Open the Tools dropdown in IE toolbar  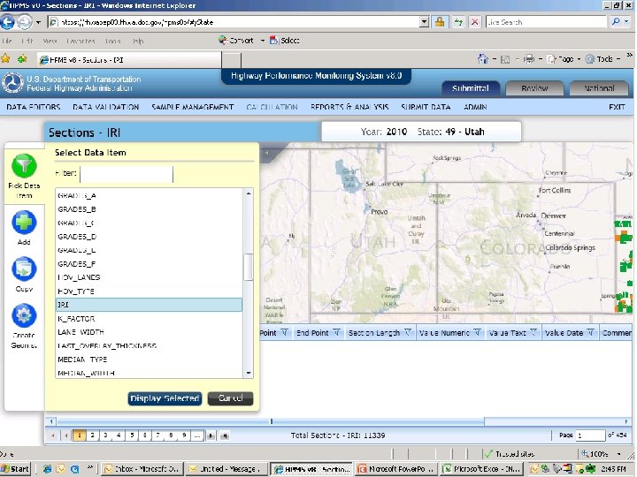pos(618,59)
